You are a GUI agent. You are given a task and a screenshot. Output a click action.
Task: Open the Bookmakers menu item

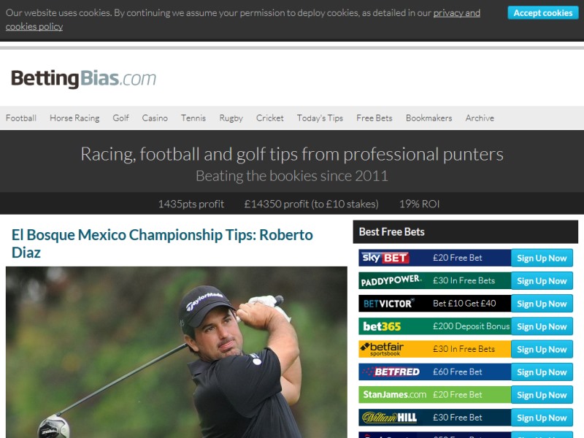(429, 118)
